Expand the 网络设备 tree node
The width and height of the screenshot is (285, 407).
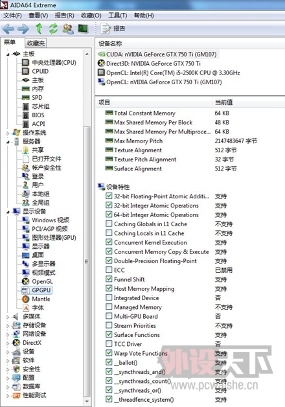coord(8,334)
